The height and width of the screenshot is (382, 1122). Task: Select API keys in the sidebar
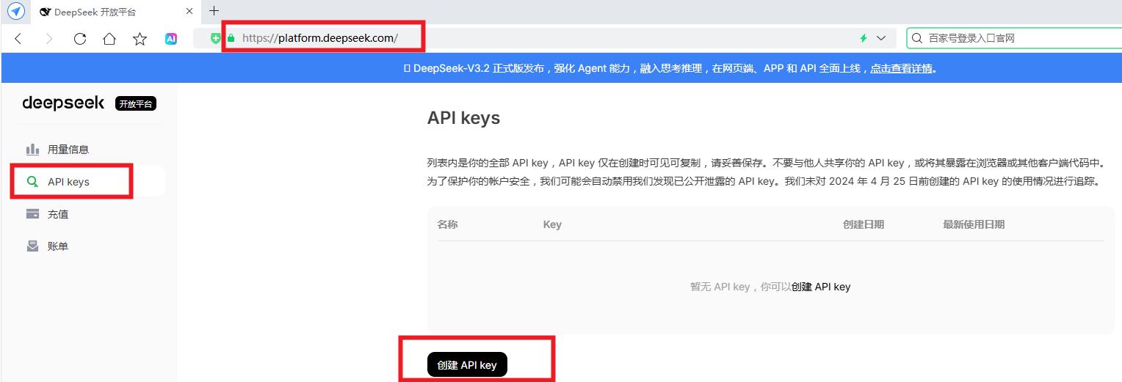(88, 182)
